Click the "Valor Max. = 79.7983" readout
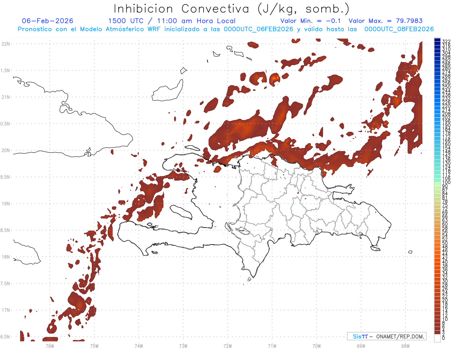 point(386,21)
